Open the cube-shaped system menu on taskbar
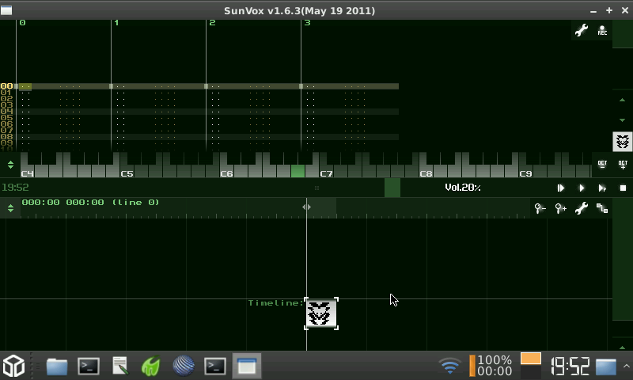This screenshot has width=633, height=380. pos(14,366)
